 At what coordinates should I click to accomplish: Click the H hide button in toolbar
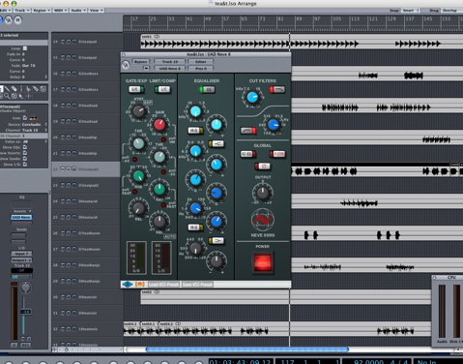[18, 20]
